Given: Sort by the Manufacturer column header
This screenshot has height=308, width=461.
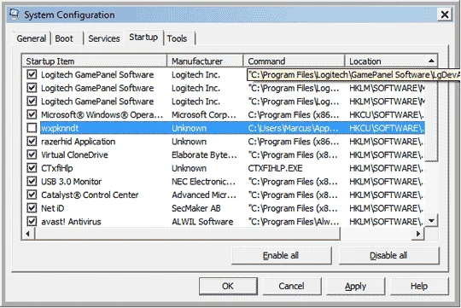Looking at the screenshot, I should tap(205, 61).
